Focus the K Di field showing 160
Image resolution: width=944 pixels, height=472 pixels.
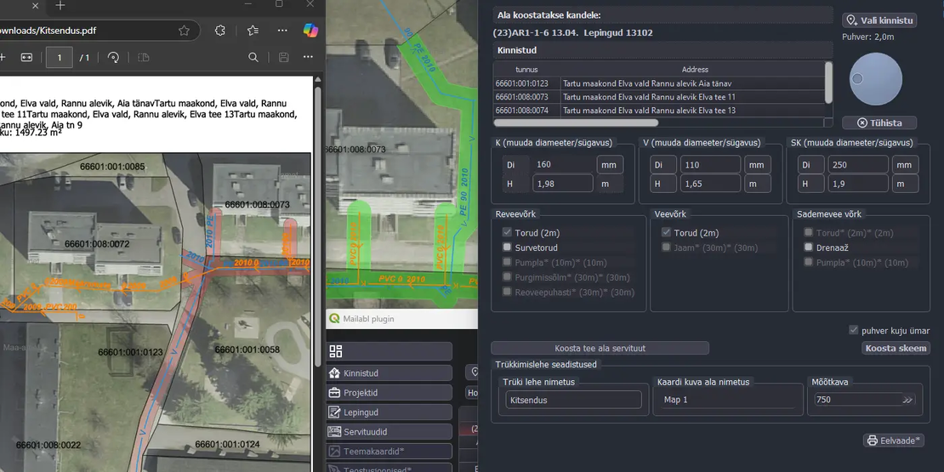(562, 165)
